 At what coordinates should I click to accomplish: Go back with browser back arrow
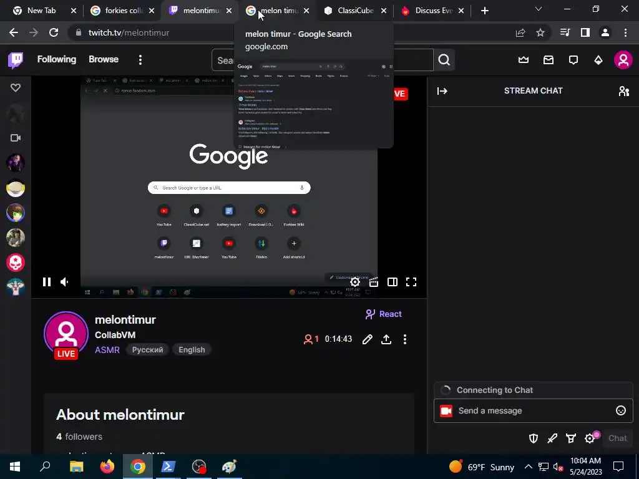coord(14,33)
